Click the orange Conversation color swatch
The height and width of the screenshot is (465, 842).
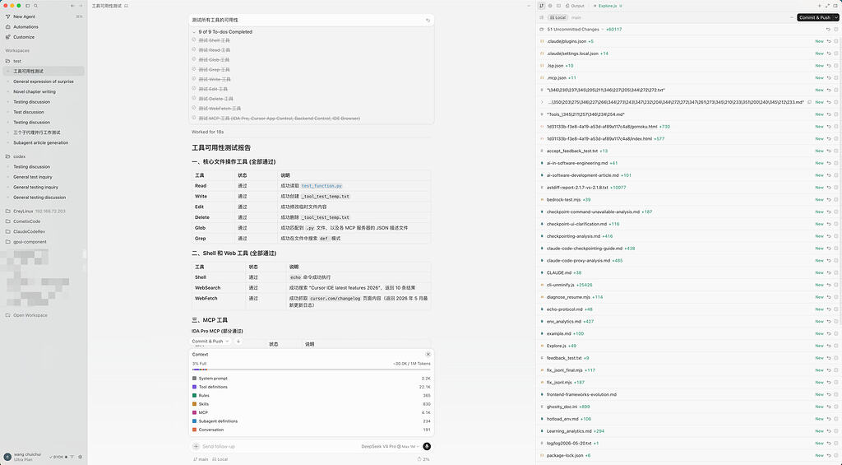[x=194, y=430]
